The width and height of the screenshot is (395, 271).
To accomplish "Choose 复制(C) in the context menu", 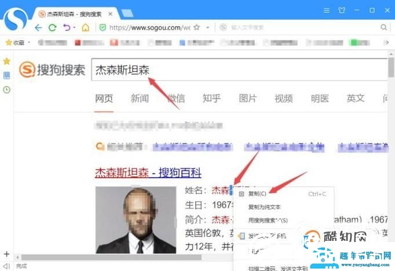I will [x=283, y=194].
